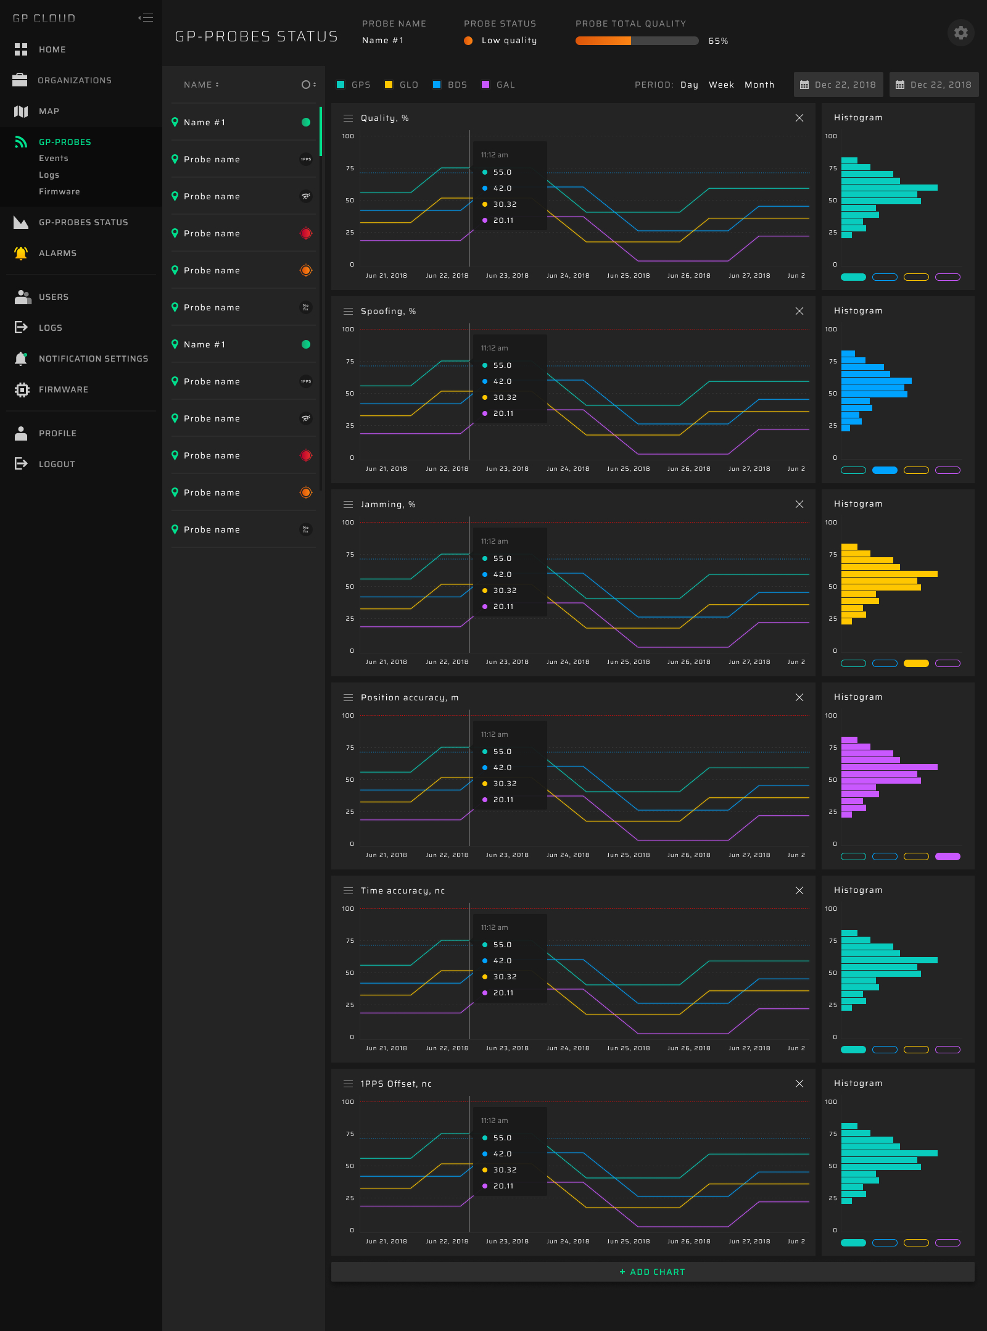Click the red status indicator on fourth probe
987x1331 pixels.
[306, 233]
